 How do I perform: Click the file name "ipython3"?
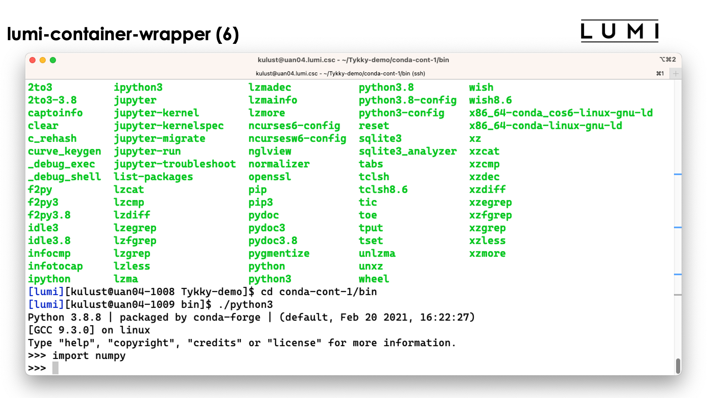pos(138,87)
